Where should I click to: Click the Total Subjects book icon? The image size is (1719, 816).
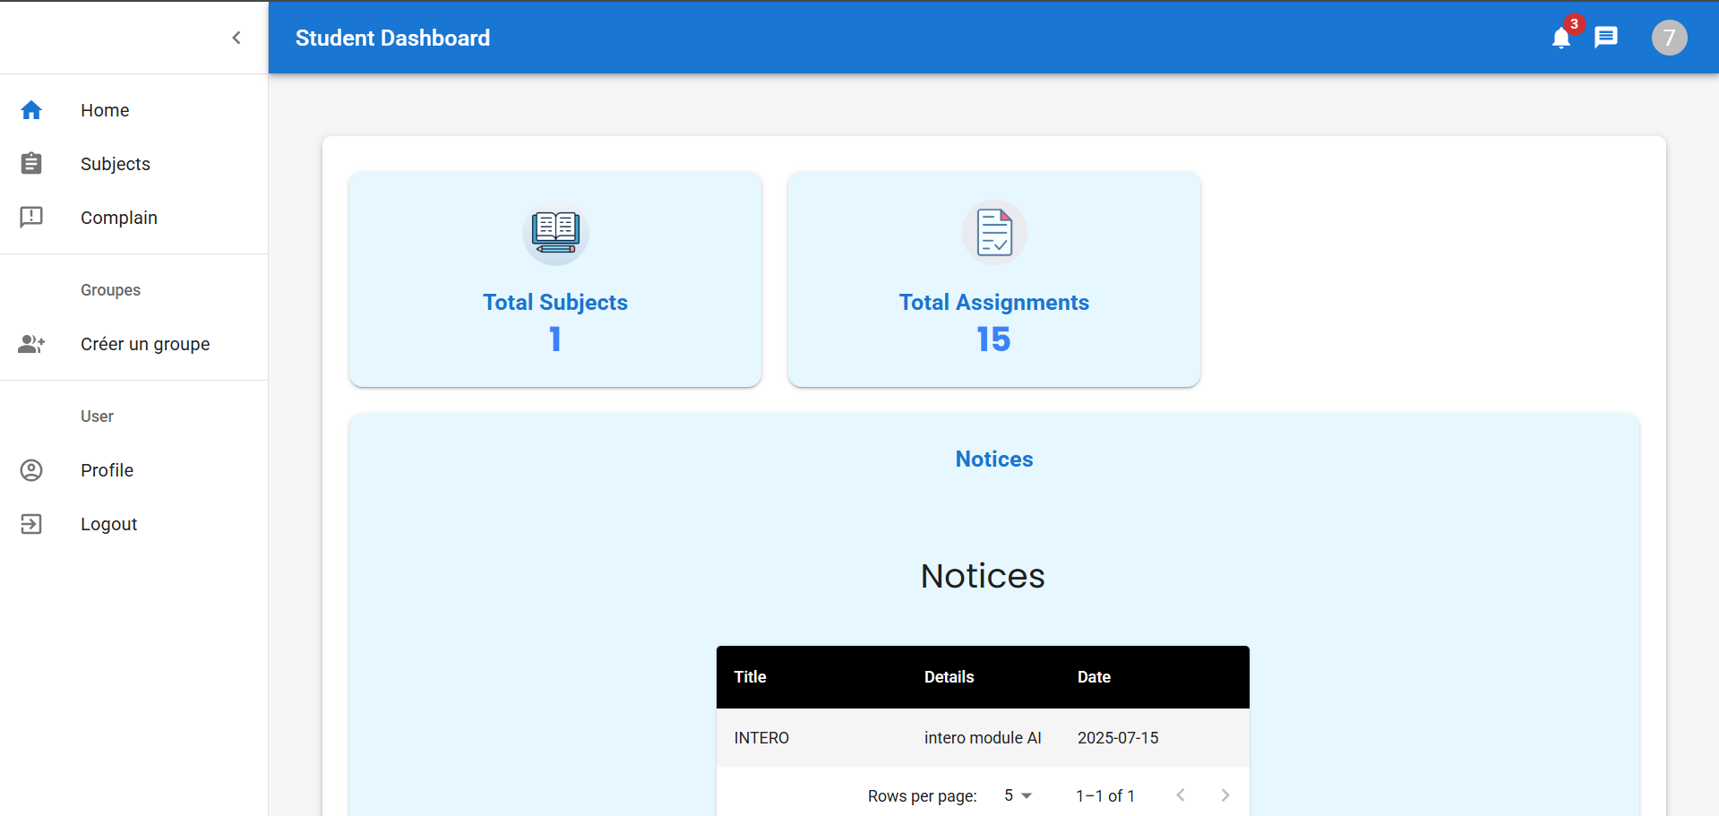click(x=554, y=233)
